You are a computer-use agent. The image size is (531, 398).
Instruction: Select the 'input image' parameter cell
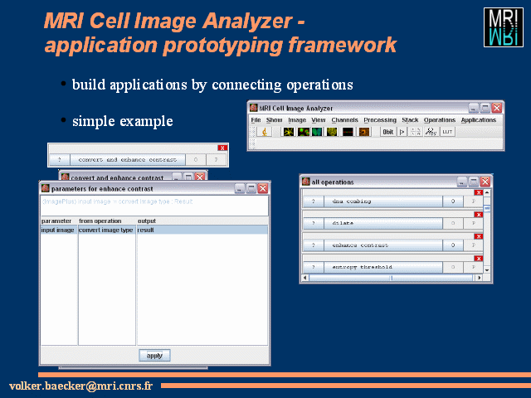pos(59,231)
